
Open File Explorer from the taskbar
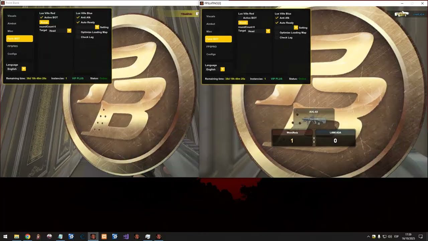point(16,237)
